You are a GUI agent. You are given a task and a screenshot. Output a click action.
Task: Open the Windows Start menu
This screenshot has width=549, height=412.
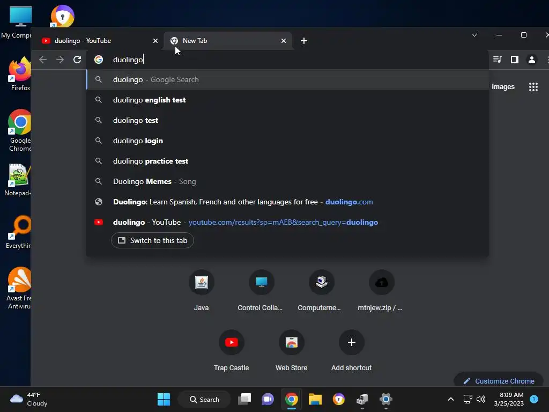pyautogui.click(x=164, y=399)
